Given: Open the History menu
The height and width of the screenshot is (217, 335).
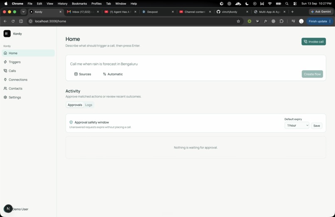Looking at the screenshot, I should click(x=62, y=3).
